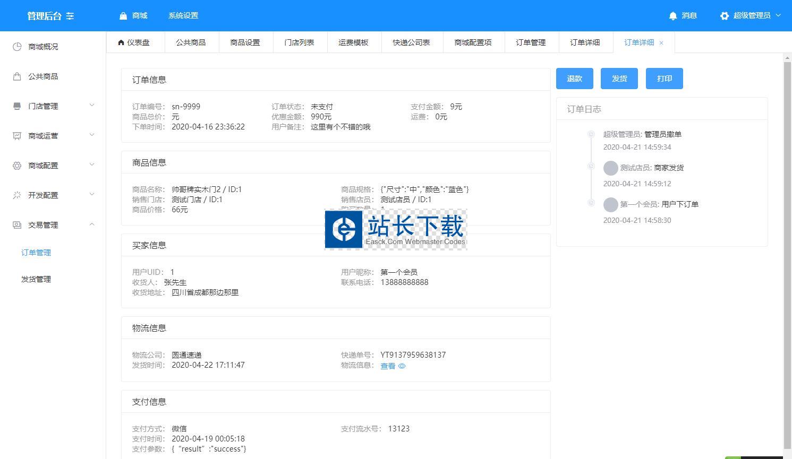Click the 退款 refund button

(x=575, y=79)
